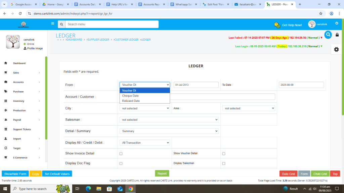Expand the Salesman dropdown
344x193 pixels.
169,120
